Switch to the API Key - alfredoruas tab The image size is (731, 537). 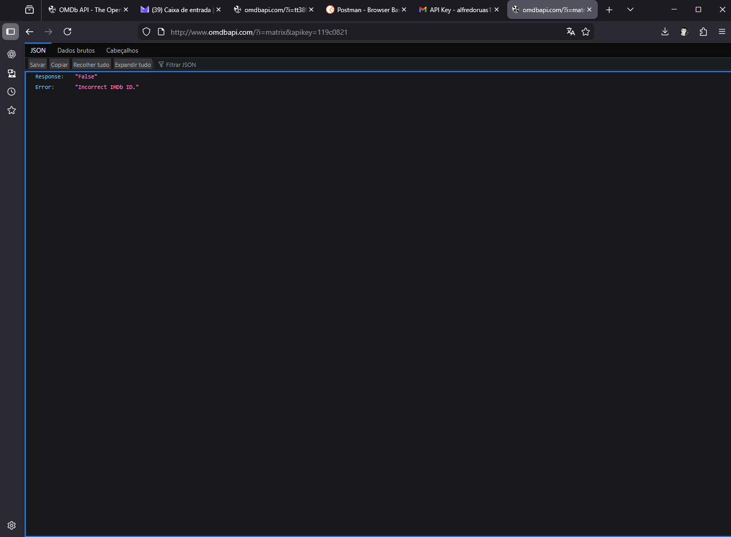pos(458,9)
